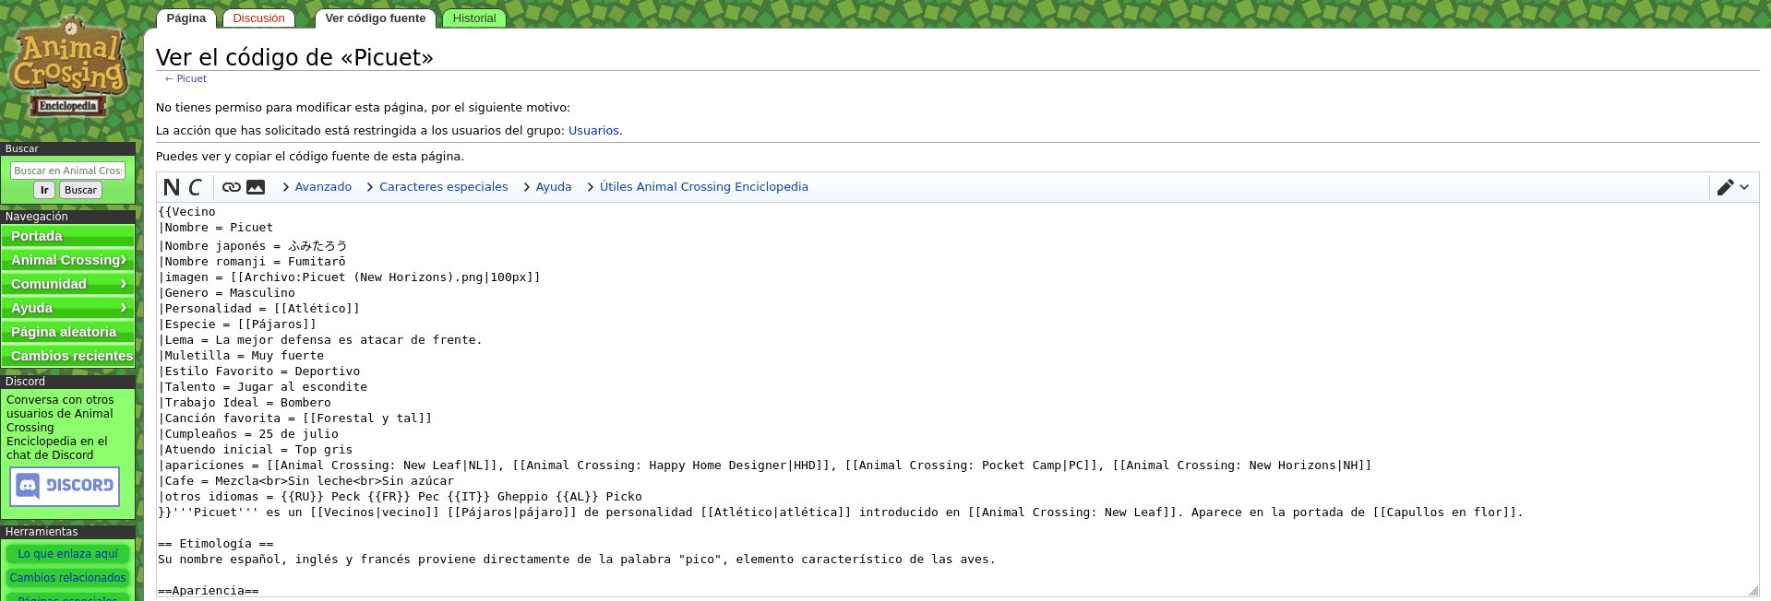Click the Discord banner image
This screenshot has width=1771, height=601.
tap(65, 486)
